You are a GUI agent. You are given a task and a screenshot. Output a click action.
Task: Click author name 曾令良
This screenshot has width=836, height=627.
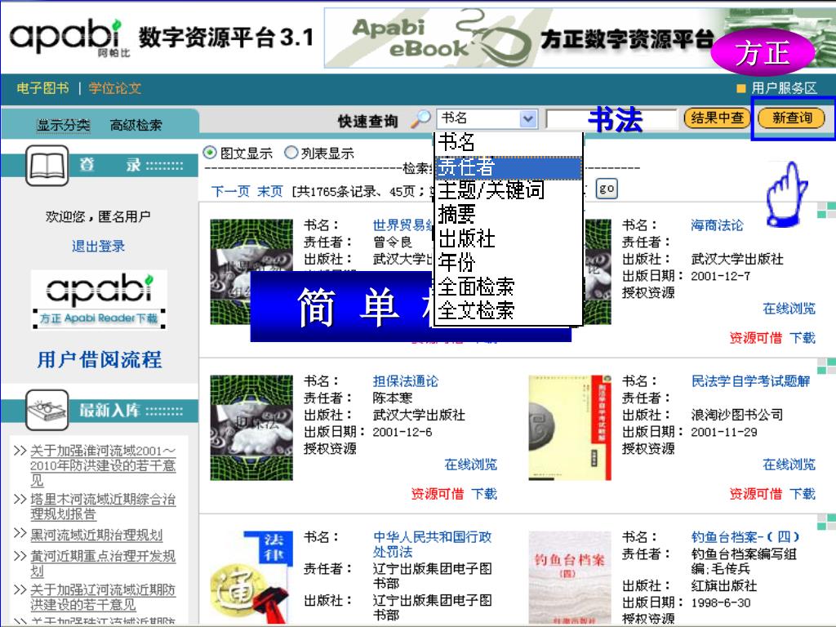[x=392, y=242]
